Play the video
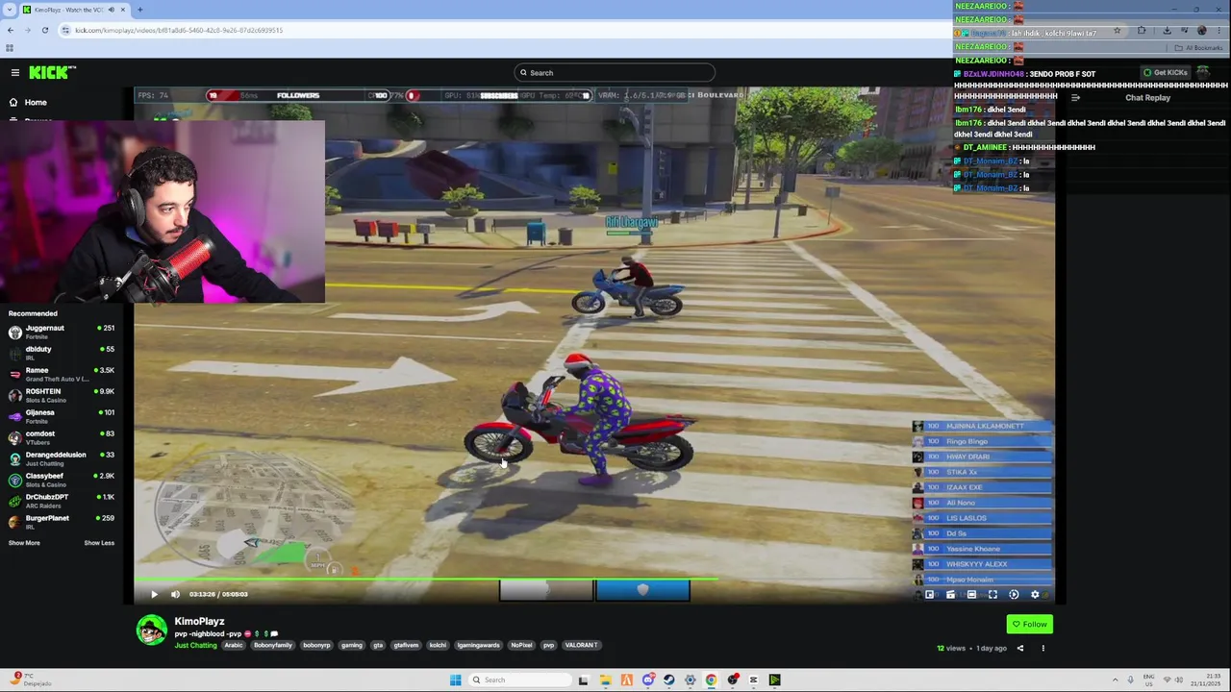Image resolution: width=1231 pixels, height=692 pixels. point(154,594)
